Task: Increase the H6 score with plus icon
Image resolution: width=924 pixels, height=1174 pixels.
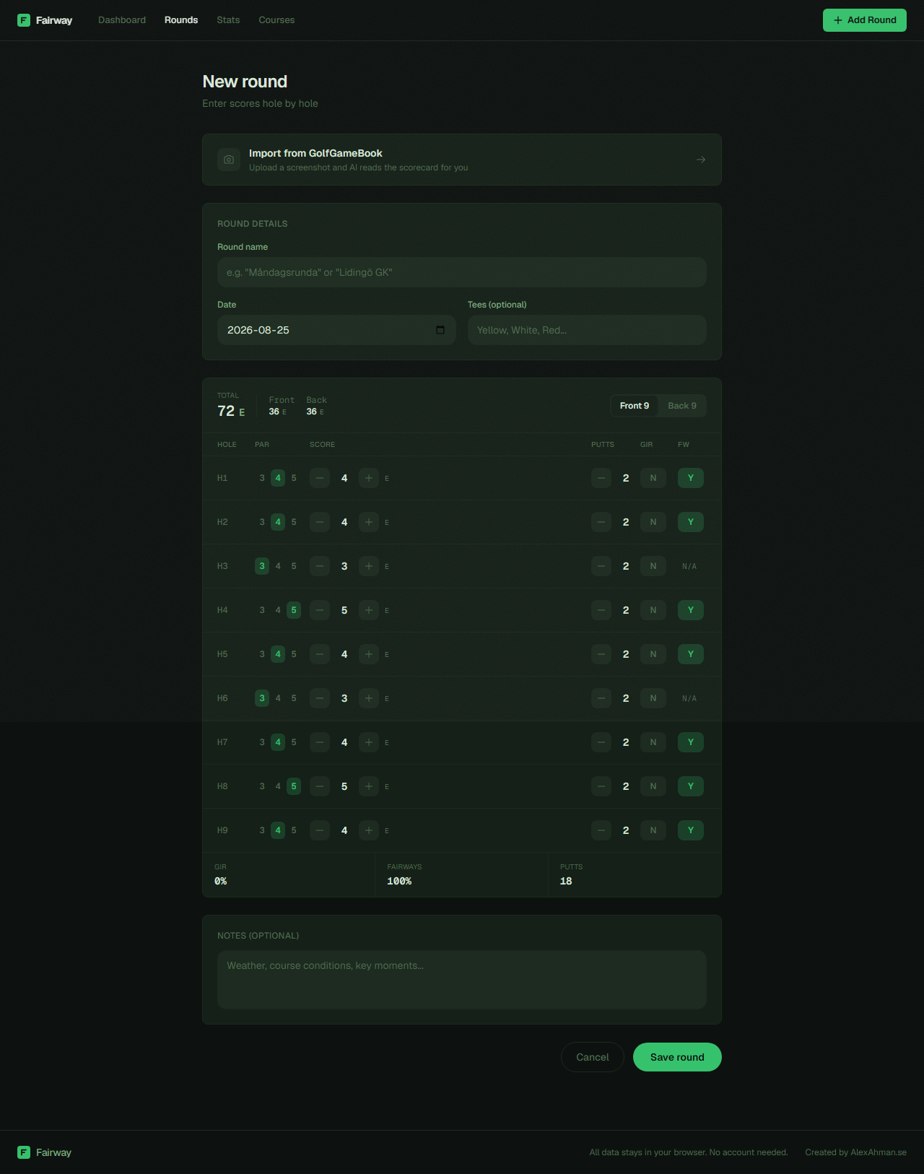Action: pos(369,698)
